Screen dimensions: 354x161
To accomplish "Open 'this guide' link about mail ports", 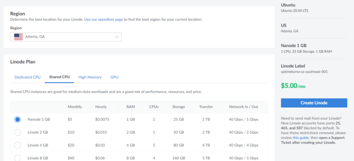I will pyautogui.click(x=301, y=138).
